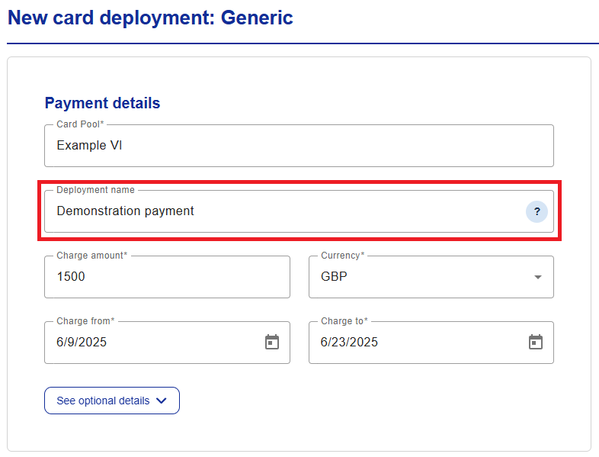The height and width of the screenshot is (457, 599).
Task: Click the GBP currency value
Action: coord(334,276)
